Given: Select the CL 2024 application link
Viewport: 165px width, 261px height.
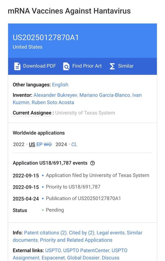Looking at the screenshot, I should (x=74, y=144).
